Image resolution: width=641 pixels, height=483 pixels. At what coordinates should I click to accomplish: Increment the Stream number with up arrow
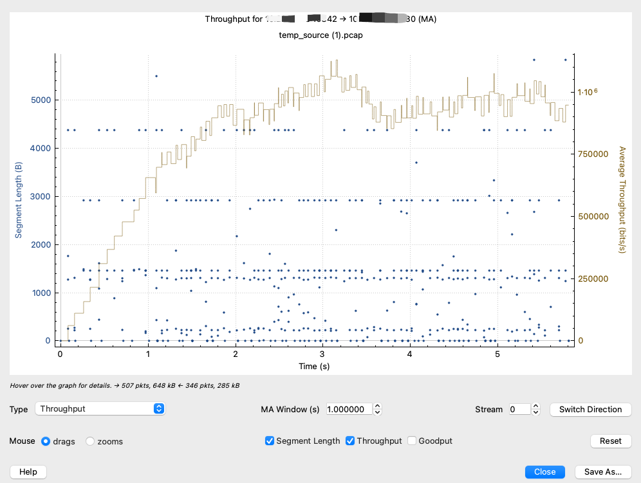pos(537,406)
